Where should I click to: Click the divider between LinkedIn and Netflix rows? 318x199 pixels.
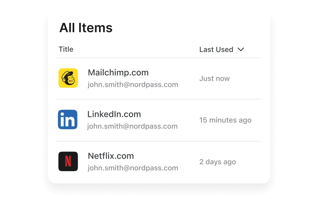[x=159, y=141]
